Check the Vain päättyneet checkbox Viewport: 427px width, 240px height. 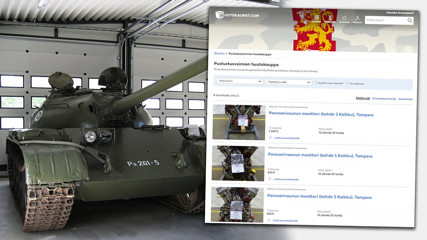(348, 83)
